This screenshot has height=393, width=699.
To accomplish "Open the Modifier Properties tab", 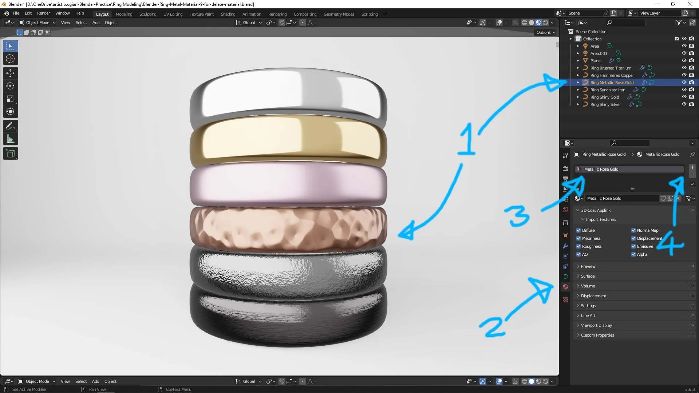I will [565, 246].
